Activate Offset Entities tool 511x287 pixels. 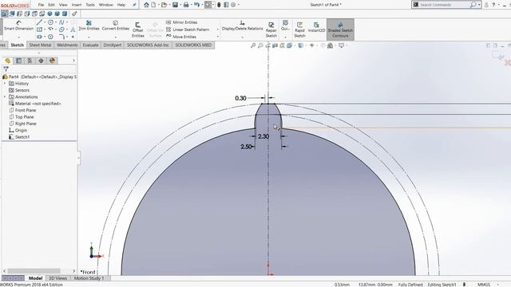point(138,29)
